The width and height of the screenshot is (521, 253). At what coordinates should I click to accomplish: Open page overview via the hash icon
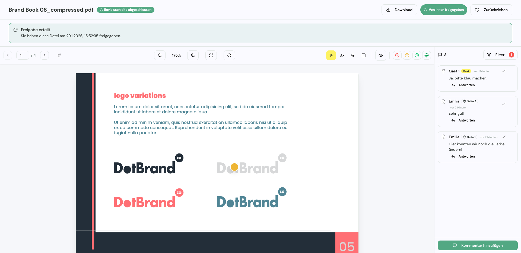pos(59,55)
